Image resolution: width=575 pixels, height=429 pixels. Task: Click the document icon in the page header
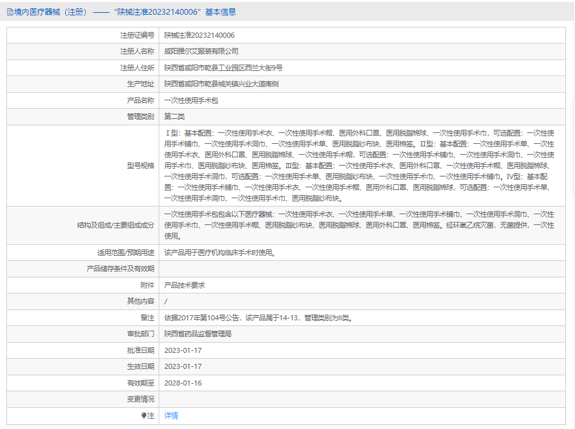pyautogui.click(x=10, y=12)
